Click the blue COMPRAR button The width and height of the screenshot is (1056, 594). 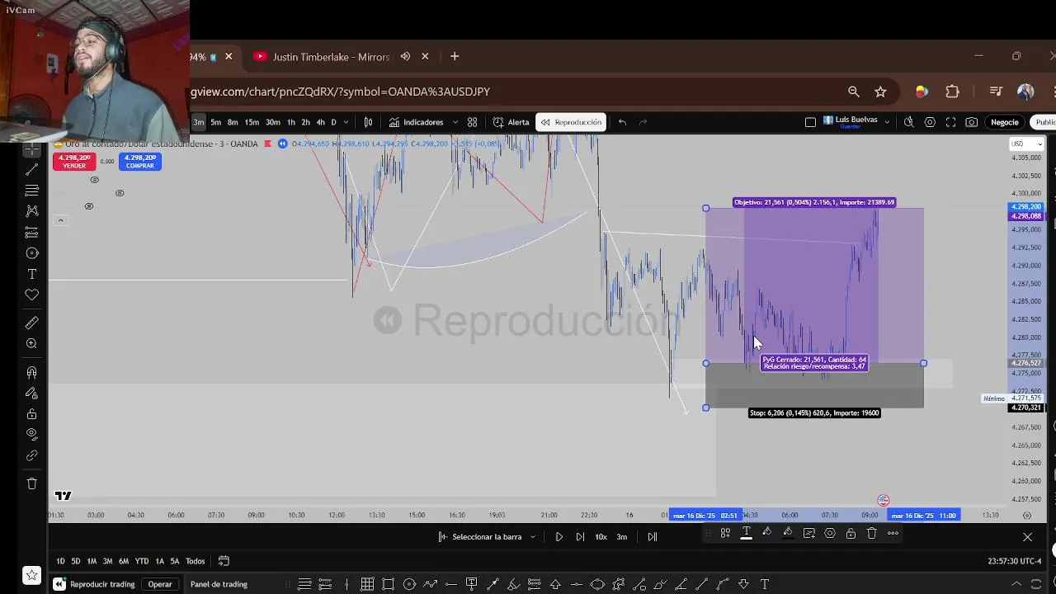pyautogui.click(x=139, y=162)
